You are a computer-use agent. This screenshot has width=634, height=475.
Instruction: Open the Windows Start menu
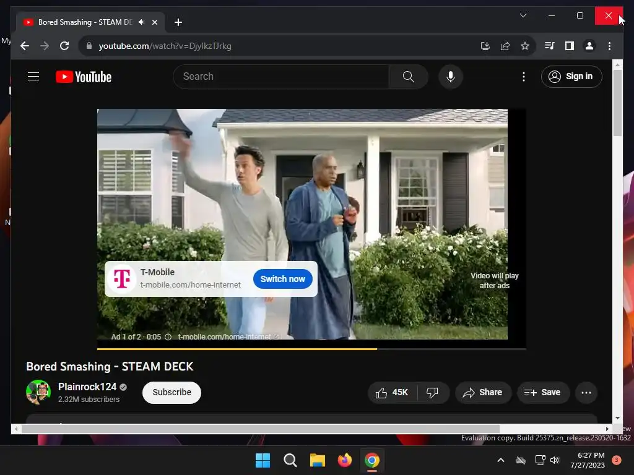coord(263,460)
